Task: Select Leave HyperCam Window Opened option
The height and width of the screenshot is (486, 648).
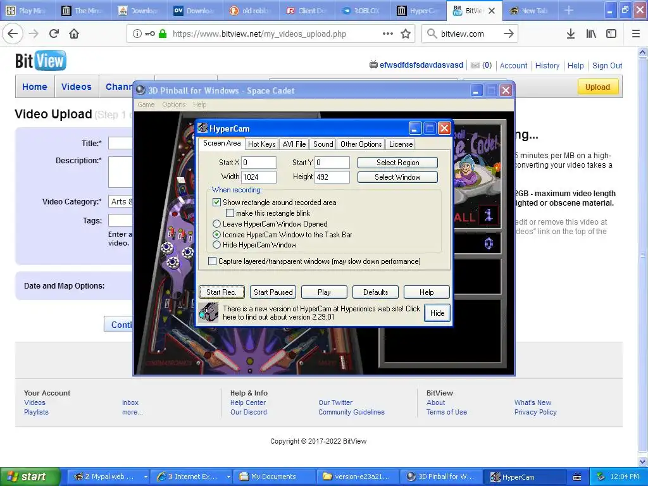Action: coord(216,223)
